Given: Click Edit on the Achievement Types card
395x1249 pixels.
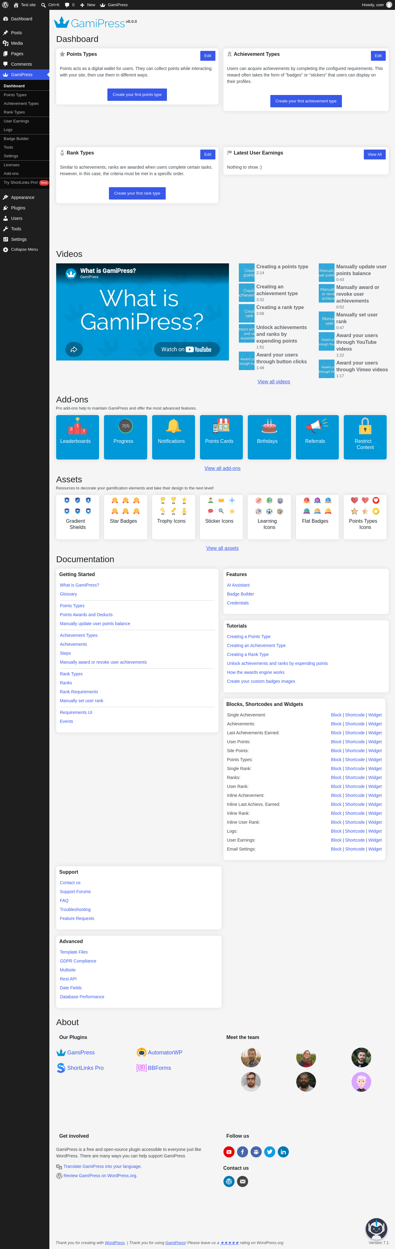Looking at the screenshot, I should click(378, 56).
